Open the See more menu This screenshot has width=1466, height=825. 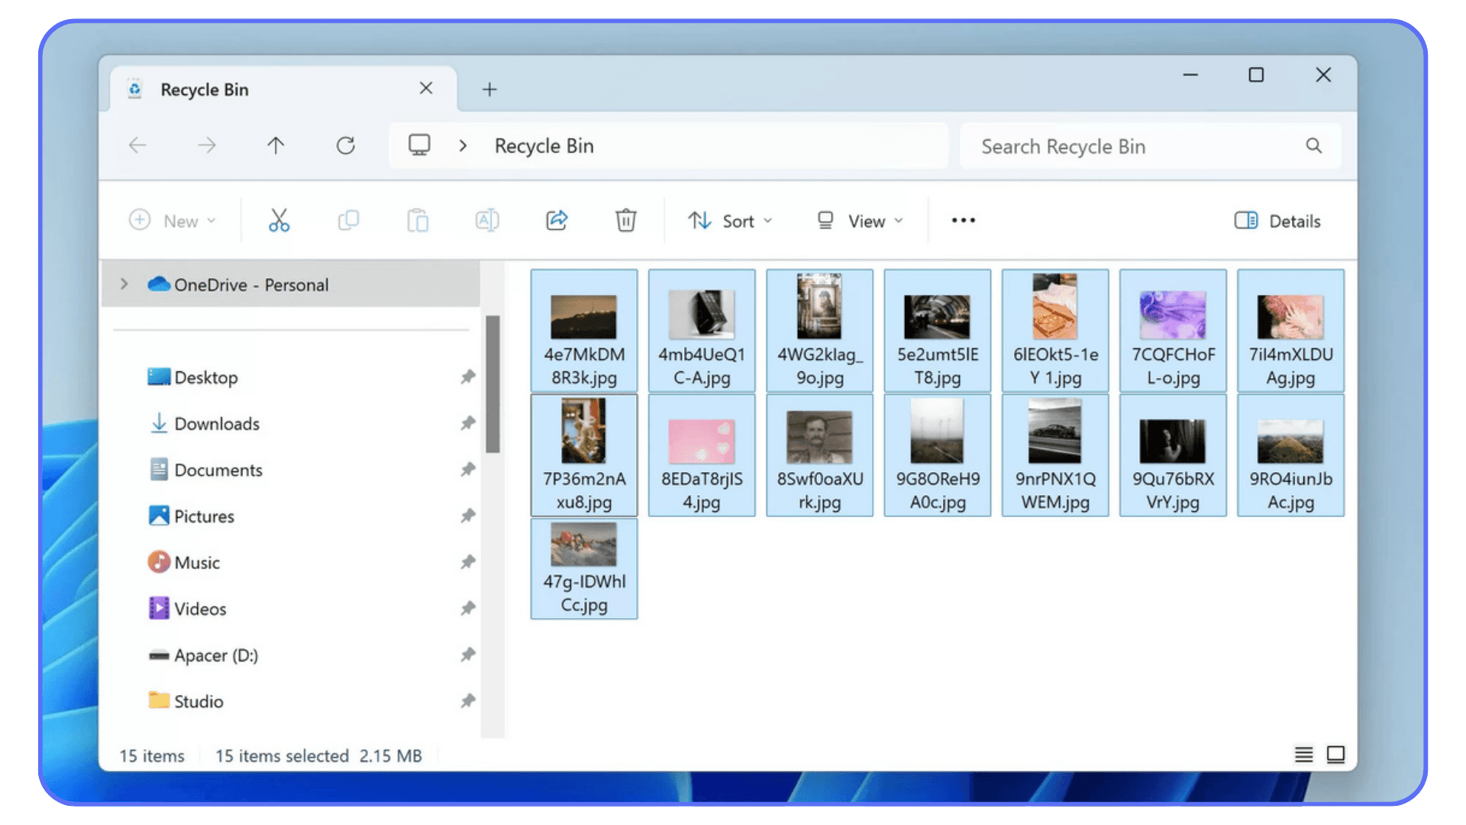tap(962, 220)
